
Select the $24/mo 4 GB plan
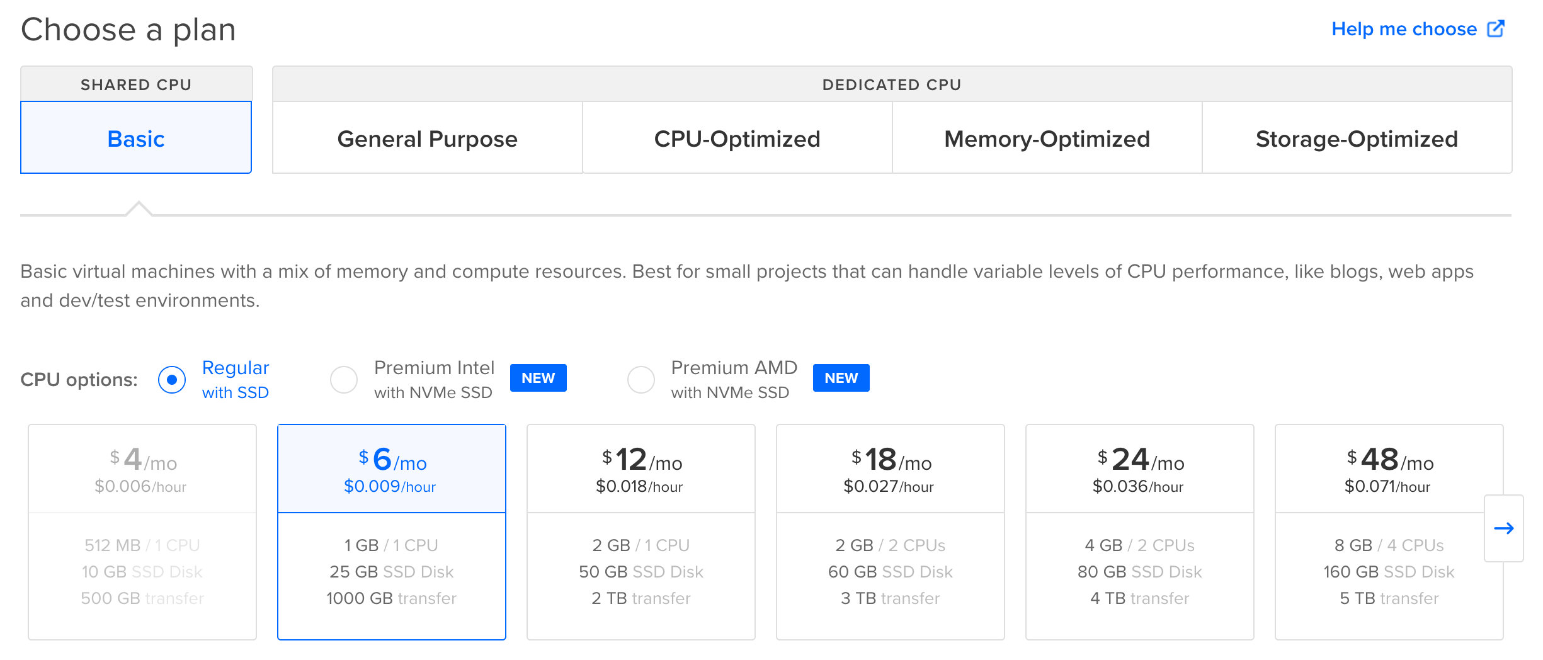click(1140, 532)
